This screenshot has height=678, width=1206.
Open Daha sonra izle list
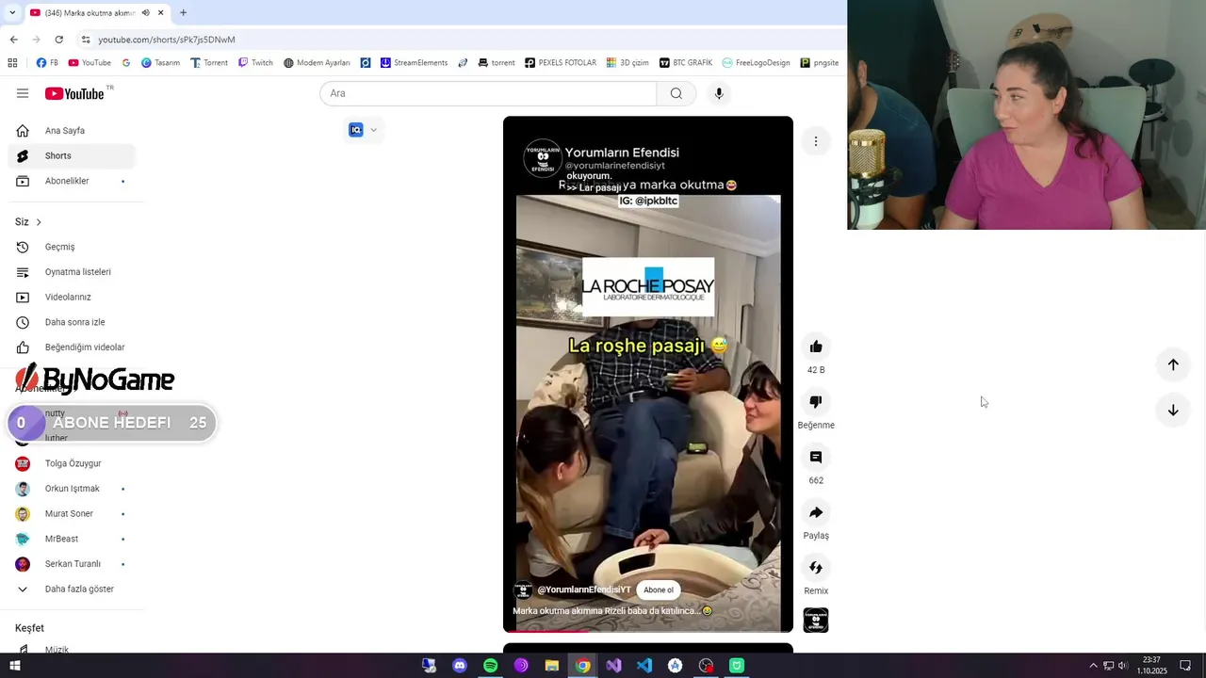point(72,322)
